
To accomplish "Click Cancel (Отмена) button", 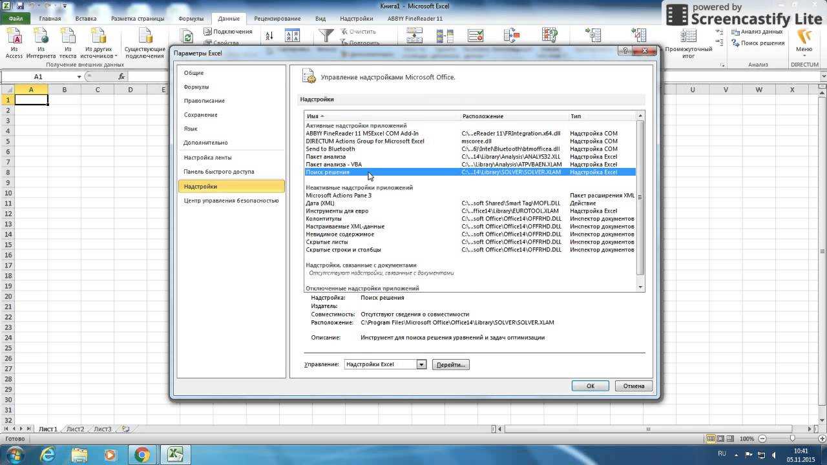I will point(634,386).
